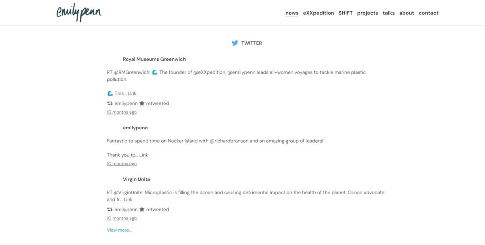Open the eXXpedition menu item
485x245 pixels.
318,13
